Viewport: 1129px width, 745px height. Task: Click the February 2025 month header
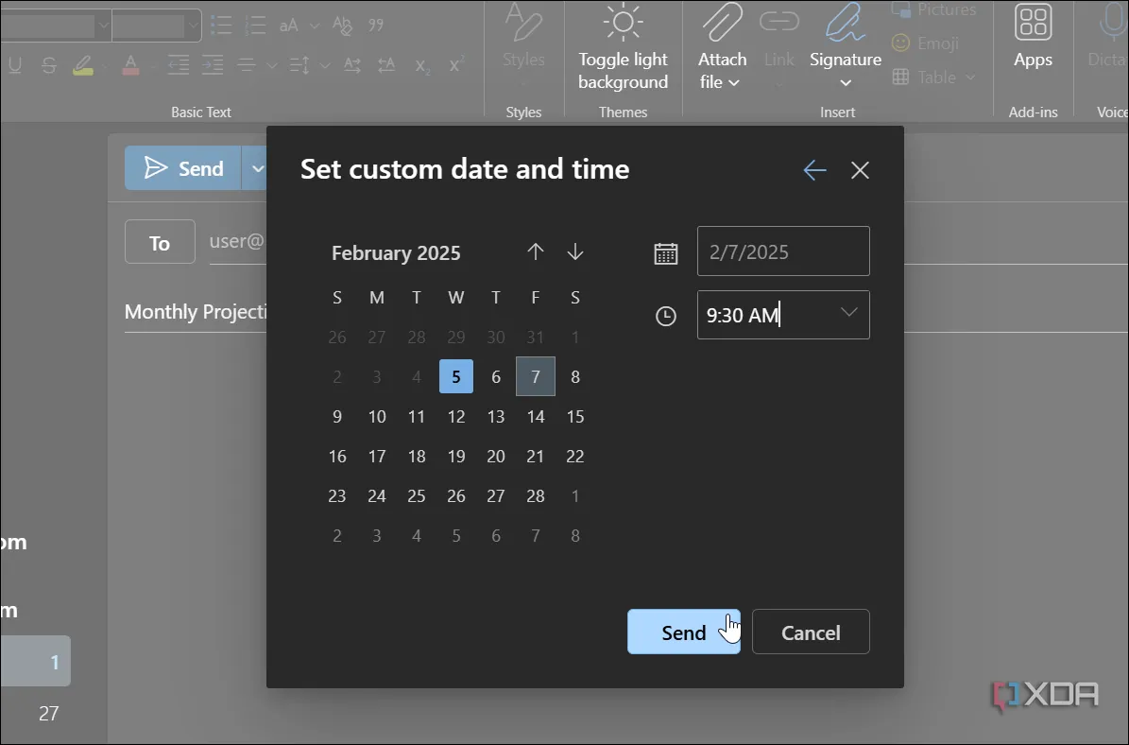pos(396,253)
